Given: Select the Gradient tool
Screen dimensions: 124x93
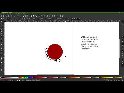Looking at the screenshot, I should [2, 48].
